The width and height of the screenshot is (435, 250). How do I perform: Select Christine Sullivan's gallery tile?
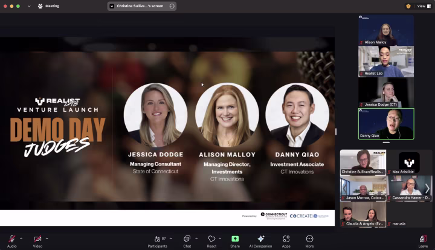[x=363, y=162]
